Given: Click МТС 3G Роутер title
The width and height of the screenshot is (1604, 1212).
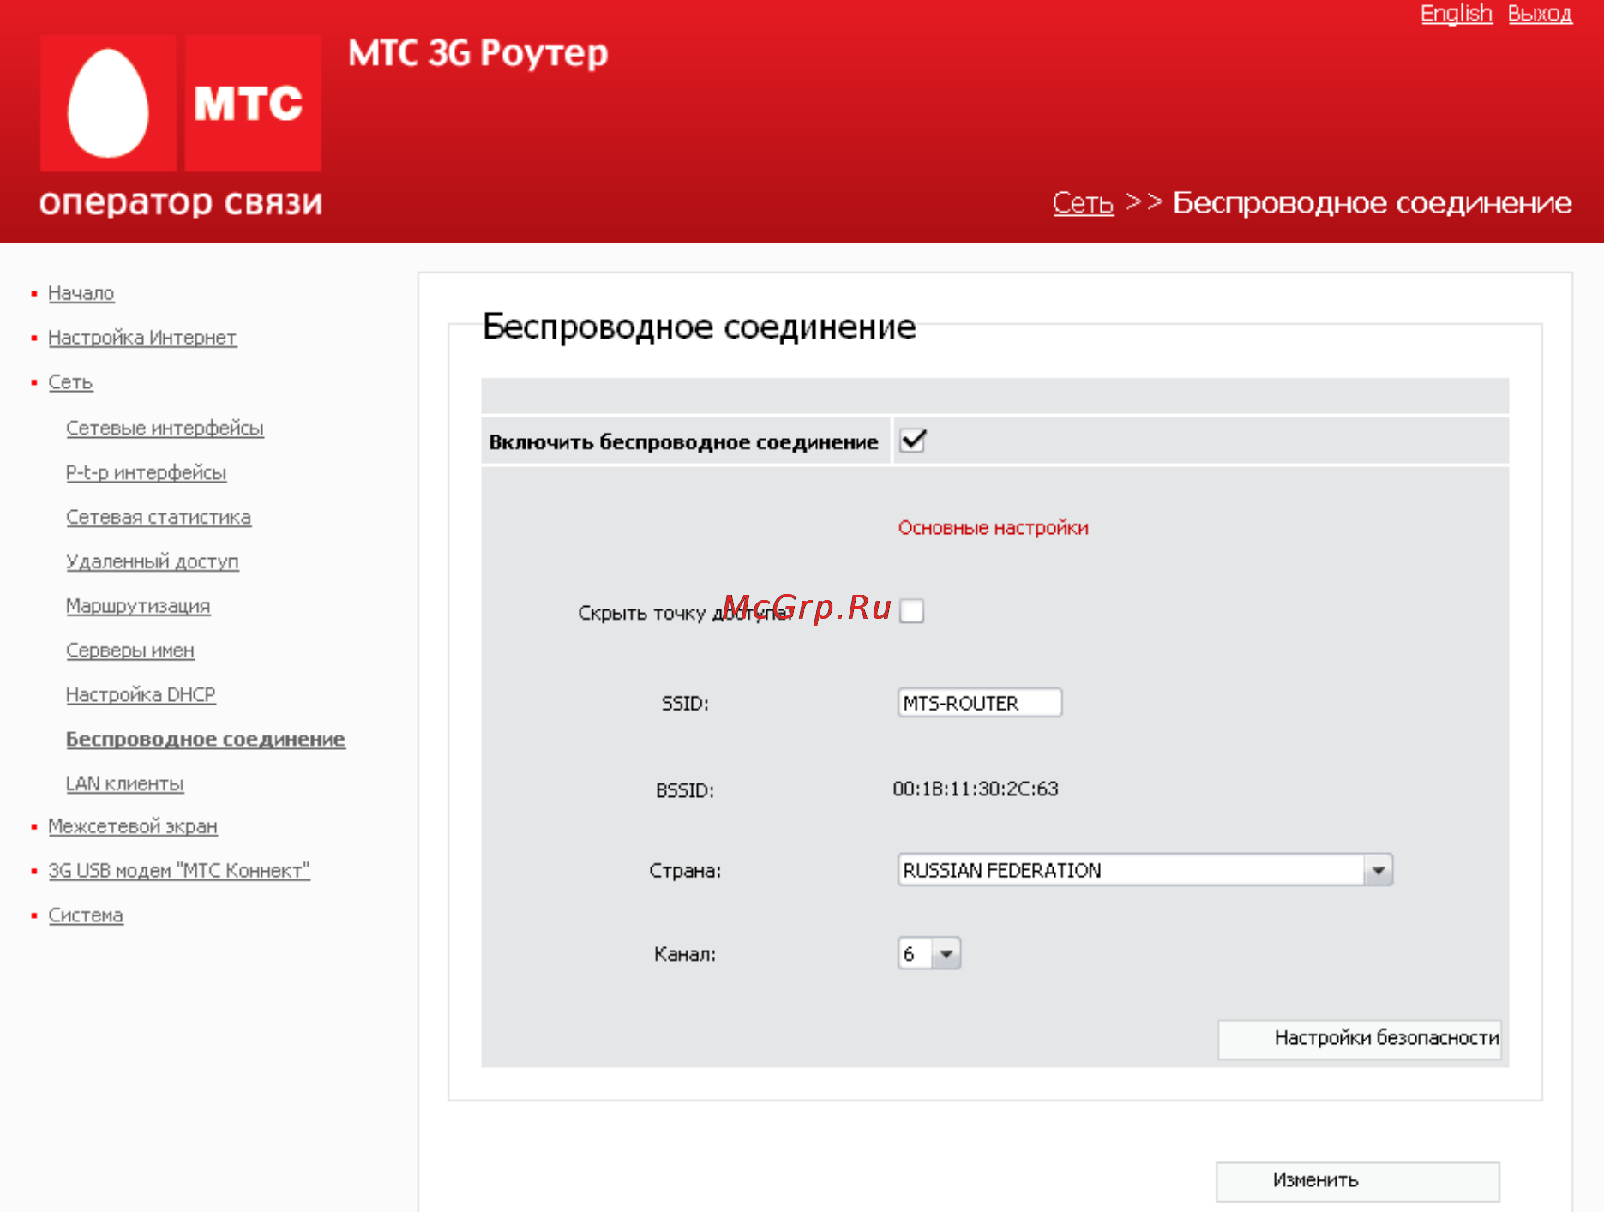Looking at the screenshot, I should [x=478, y=54].
